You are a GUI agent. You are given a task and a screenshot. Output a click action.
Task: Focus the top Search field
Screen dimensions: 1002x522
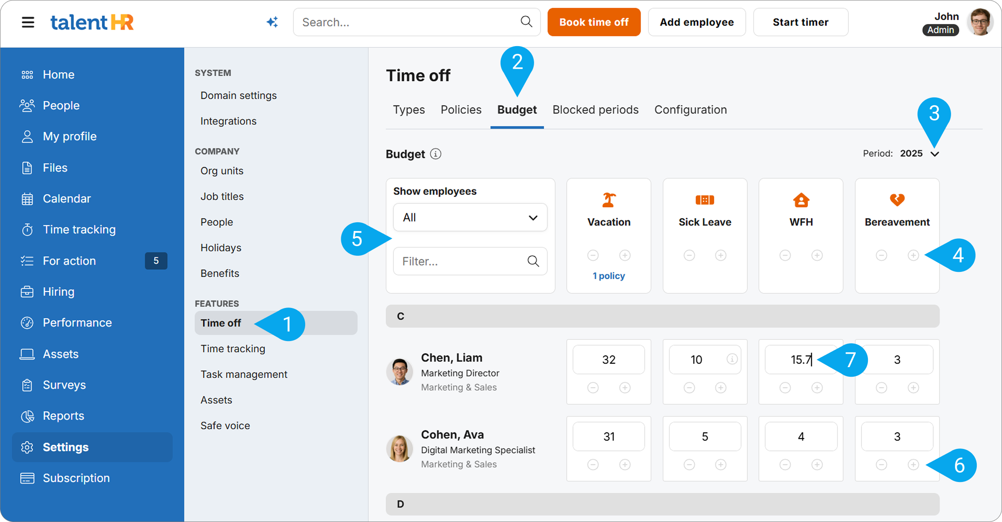417,22
